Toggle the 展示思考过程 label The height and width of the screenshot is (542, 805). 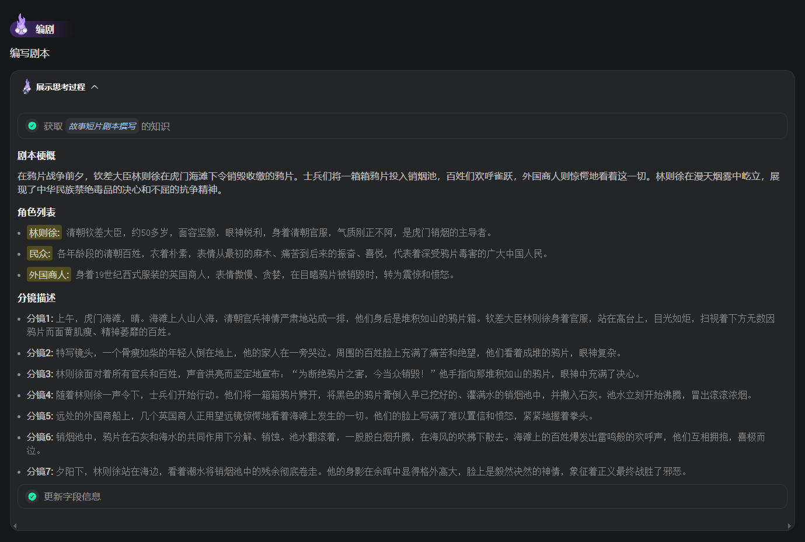60,87
